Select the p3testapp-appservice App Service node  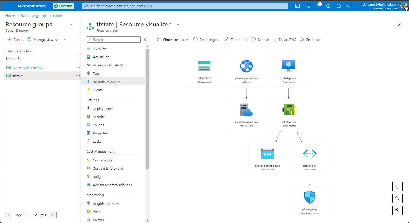(246, 71)
